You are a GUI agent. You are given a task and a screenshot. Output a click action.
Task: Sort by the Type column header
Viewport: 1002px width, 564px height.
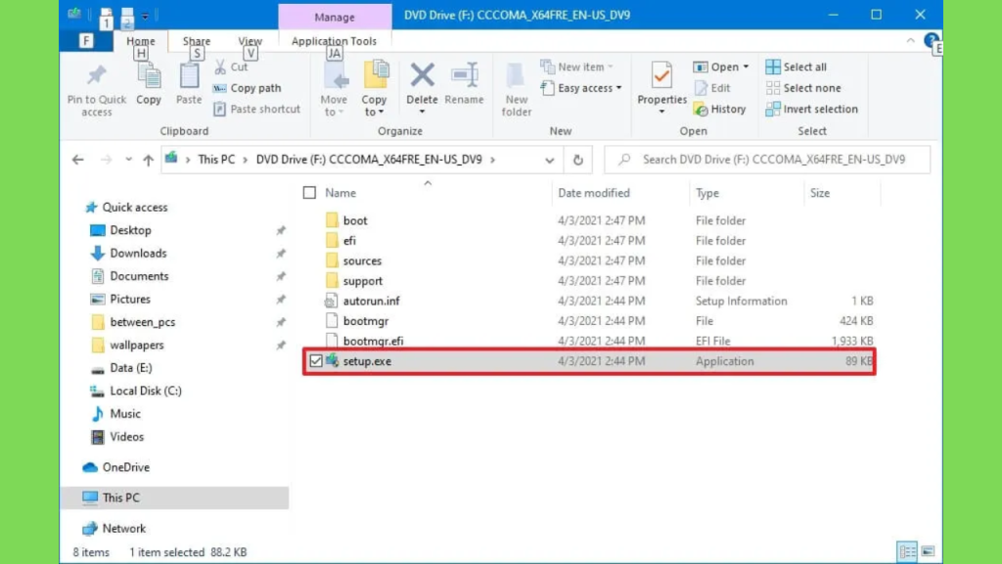(707, 193)
